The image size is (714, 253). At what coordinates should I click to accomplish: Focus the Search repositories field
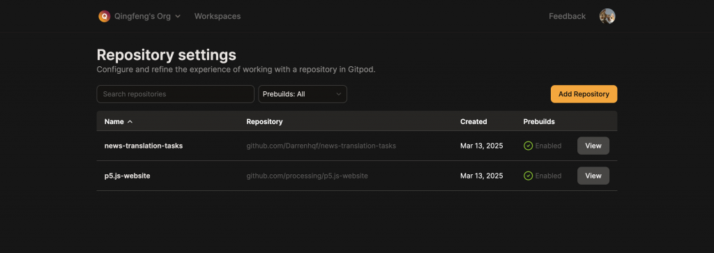(175, 94)
